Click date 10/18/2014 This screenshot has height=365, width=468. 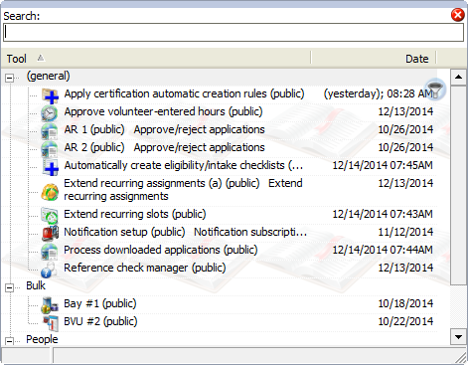coord(405,303)
